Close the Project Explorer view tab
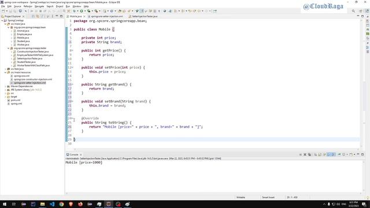Viewport: 370px width, 208px height. (x=23, y=17)
